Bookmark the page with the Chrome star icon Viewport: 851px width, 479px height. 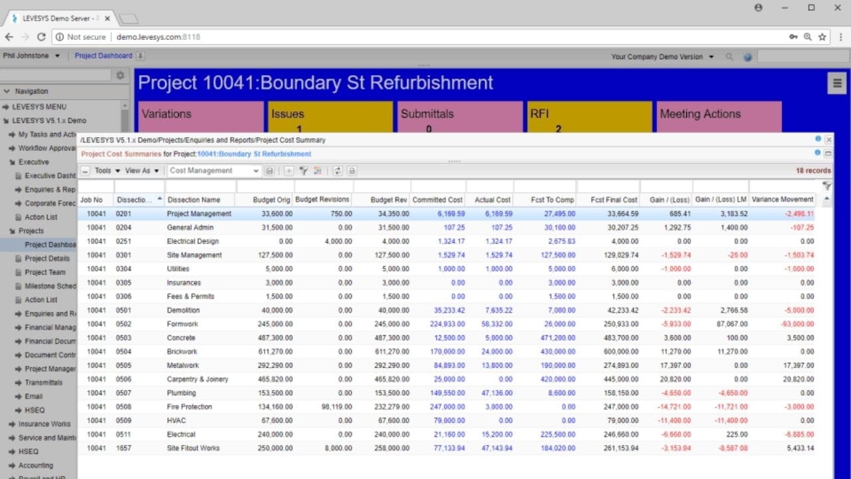[x=823, y=37]
